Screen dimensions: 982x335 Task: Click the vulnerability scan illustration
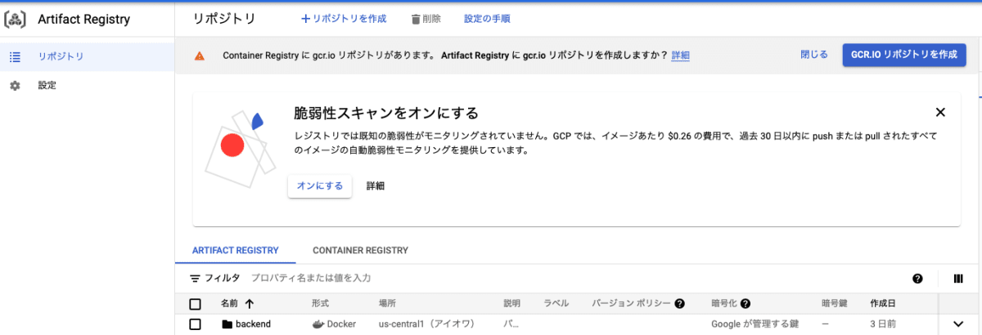point(239,150)
